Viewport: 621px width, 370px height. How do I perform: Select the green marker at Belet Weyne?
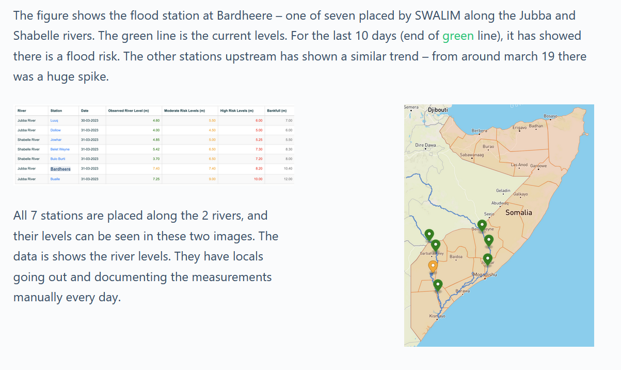pyautogui.click(x=482, y=225)
